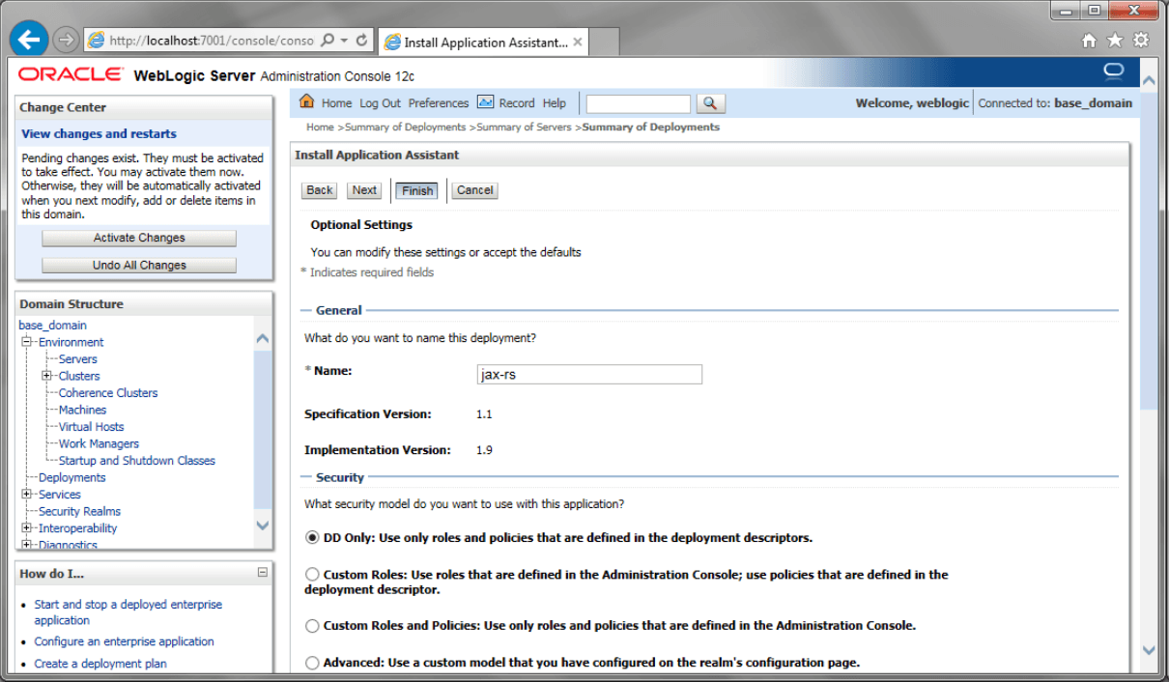Click the Oracle WebLogic Server logo
The height and width of the screenshot is (682, 1169).
[x=68, y=72]
